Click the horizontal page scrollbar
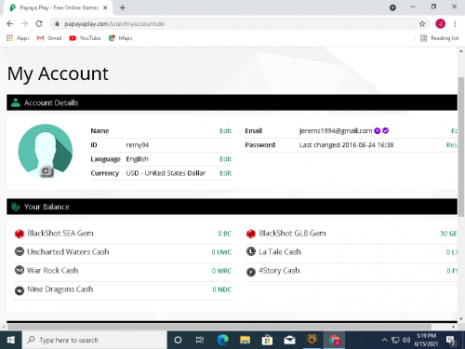Viewport: 465px width, 349px height. click(219, 327)
